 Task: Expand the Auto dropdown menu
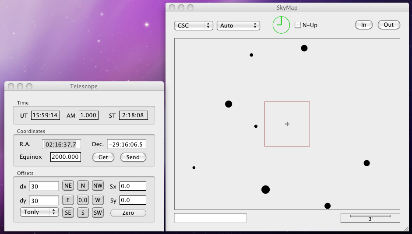(x=238, y=25)
